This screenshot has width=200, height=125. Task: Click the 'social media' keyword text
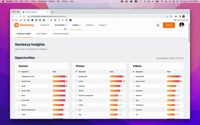(26, 91)
